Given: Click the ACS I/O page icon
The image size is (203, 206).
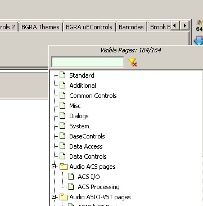Looking at the screenshot, I should (71, 177).
